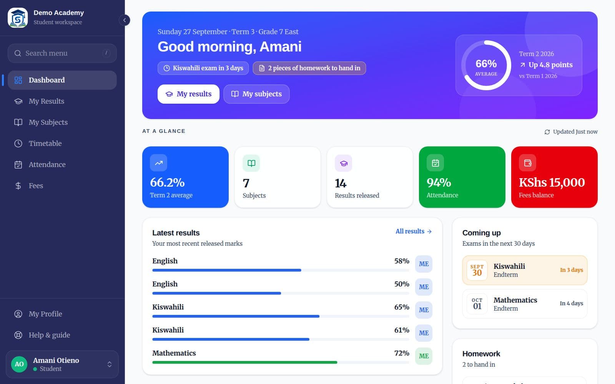Click the "vs Term 1 2026" text
This screenshot has height=384, width=615.
pyautogui.click(x=538, y=76)
